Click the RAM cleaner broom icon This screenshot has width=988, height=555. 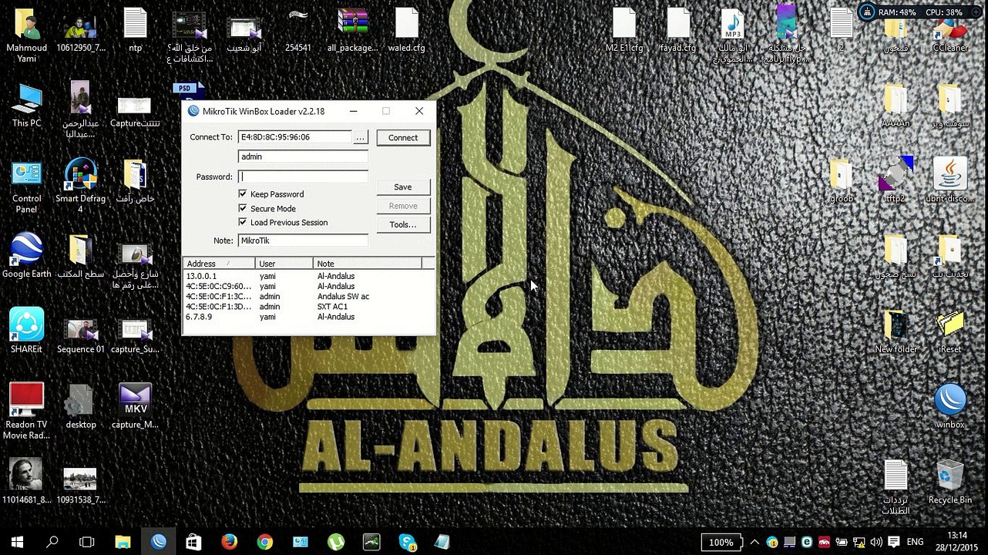click(x=869, y=12)
